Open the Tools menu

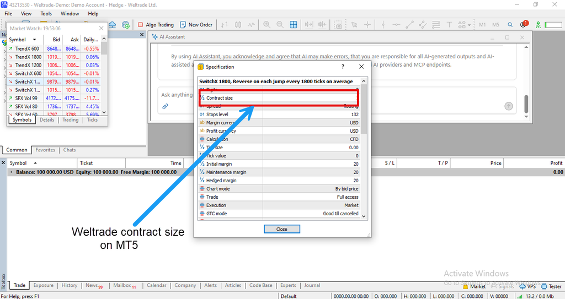46,14
